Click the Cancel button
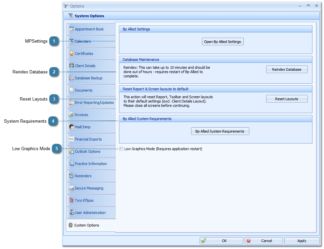This screenshot has width=324, height=249. [264, 240]
